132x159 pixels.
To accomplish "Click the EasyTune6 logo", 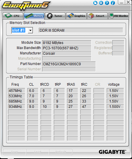I will 26,6.
